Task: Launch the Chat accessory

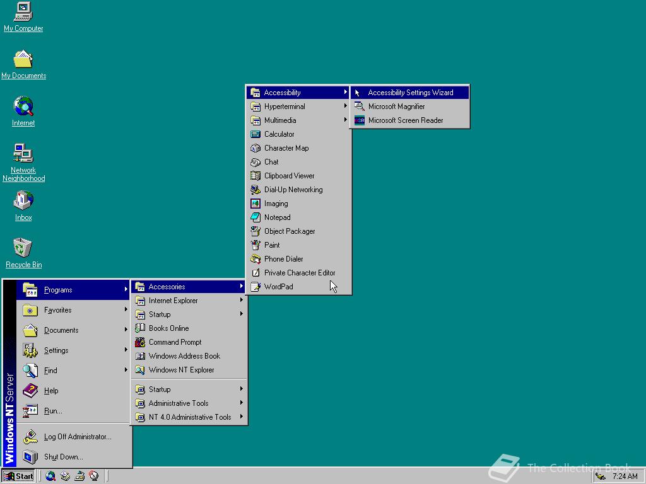Action: [x=298, y=162]
